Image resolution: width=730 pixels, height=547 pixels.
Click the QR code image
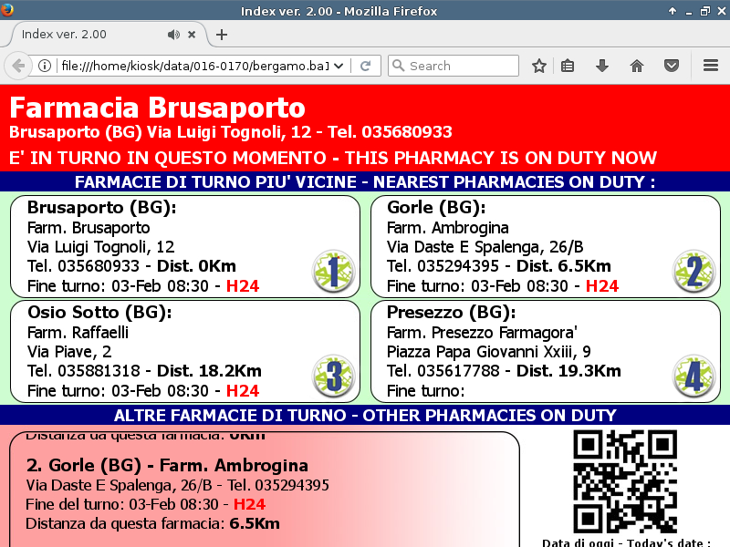point(624,481)
